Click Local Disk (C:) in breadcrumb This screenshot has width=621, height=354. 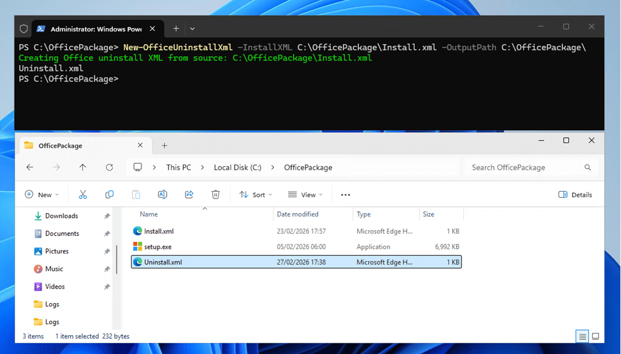[238, 168]
